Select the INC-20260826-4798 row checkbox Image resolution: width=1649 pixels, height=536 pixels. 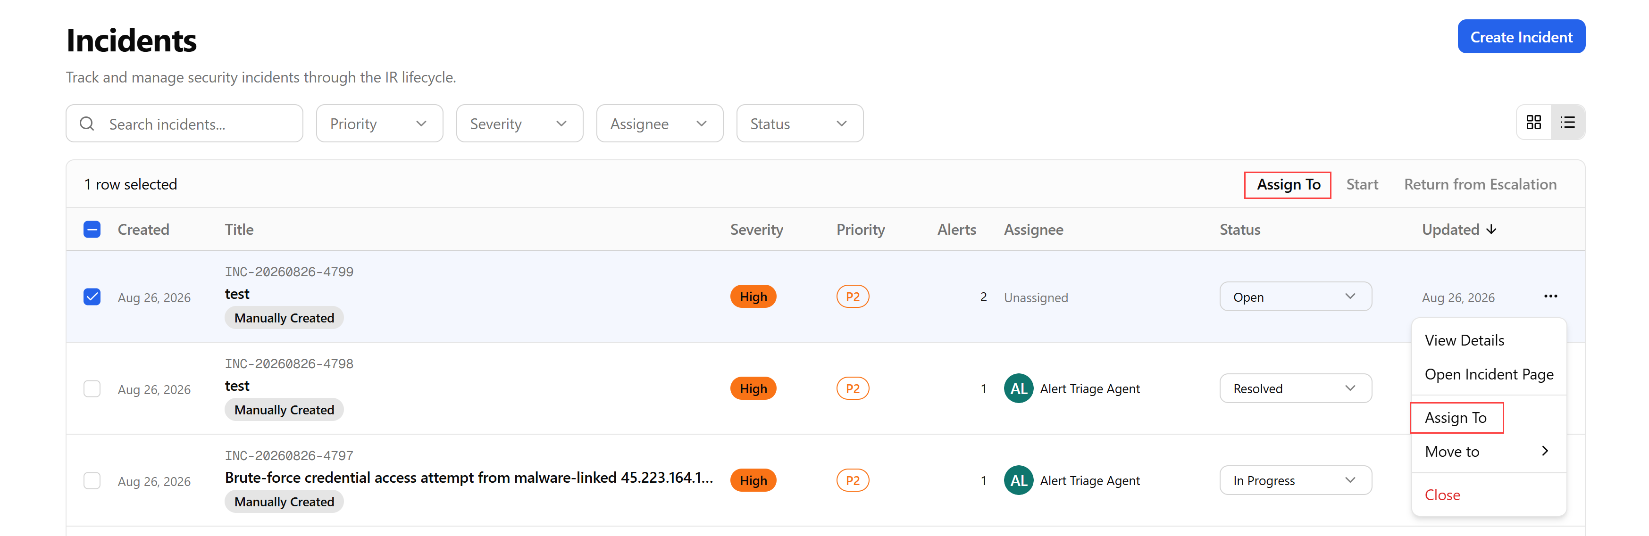92,389
